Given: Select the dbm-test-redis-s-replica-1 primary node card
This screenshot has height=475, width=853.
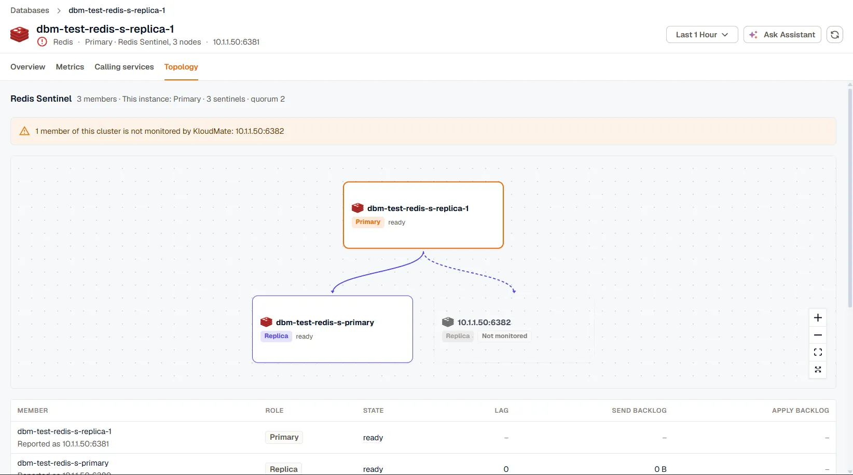Looking at the screenshot, I should click(x=423, y=215).
